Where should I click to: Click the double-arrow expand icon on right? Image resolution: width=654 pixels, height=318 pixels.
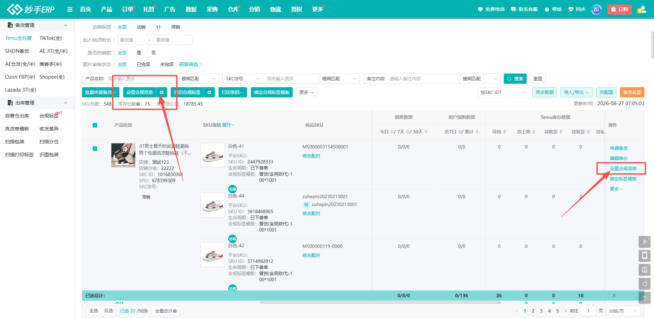pyautogui.click(x=644, y=242)
